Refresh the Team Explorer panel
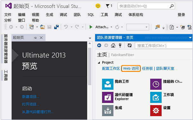Image resolution: width=193 pixels, height=120 pixels. (x=130, y=46)
